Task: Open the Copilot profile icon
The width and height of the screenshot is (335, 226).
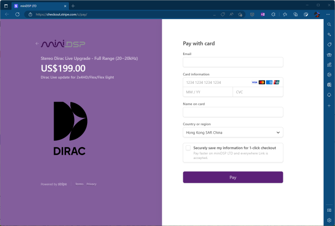Action: pos(317,14)
